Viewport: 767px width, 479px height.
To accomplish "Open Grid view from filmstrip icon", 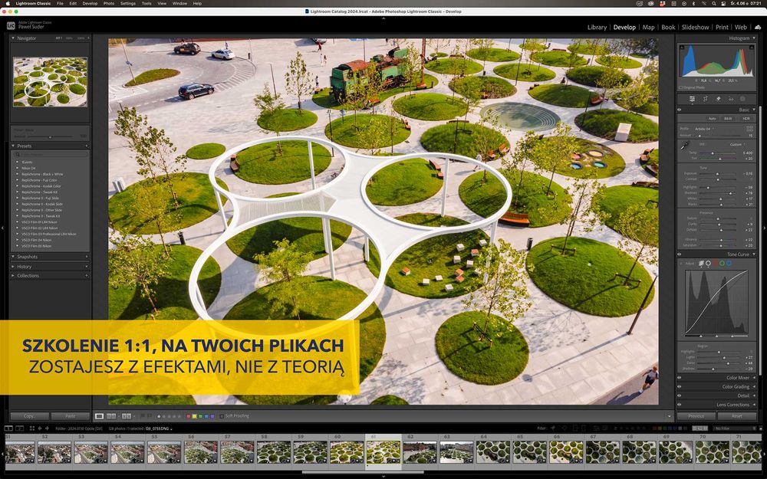I will coord(32,428).
